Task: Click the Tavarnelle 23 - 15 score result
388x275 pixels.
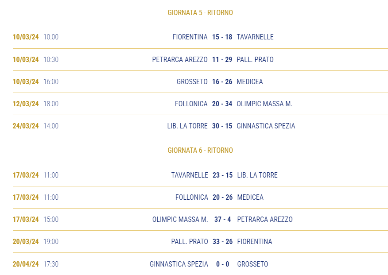Action: click(x=222, y=175)
